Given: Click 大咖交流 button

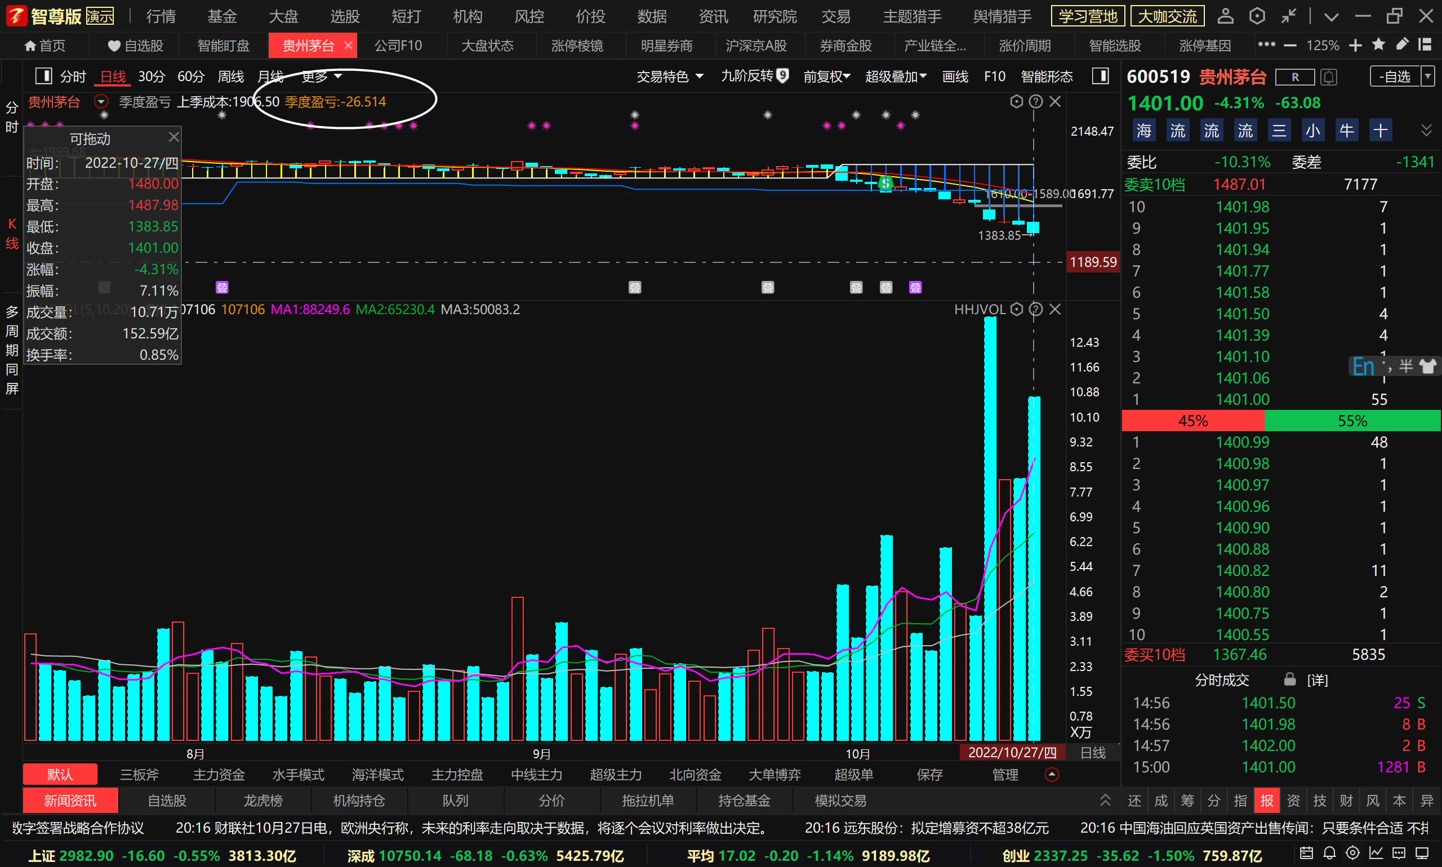Looking at the screenshot, I should [x=1167, y=16].
